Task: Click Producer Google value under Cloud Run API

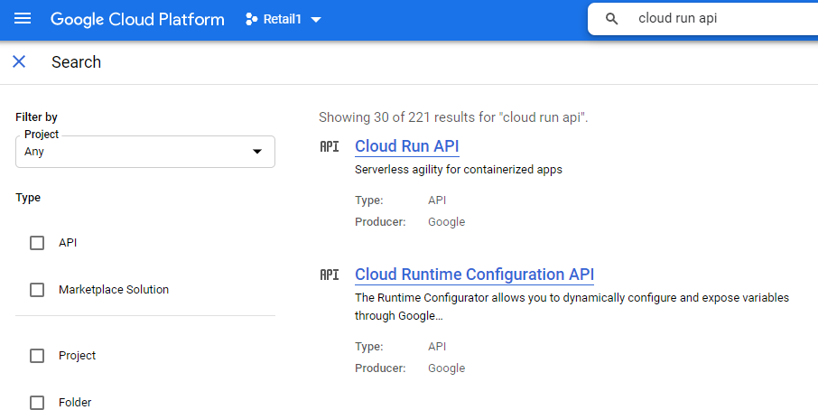Action: click(x=447, y=221)
